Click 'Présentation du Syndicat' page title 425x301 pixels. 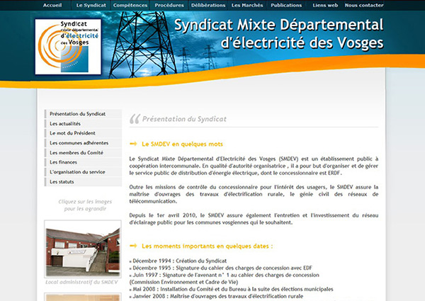coord(184,119)
